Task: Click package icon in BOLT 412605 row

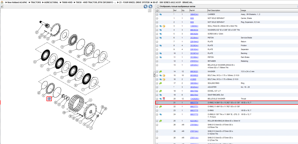Action: point(164,79)
